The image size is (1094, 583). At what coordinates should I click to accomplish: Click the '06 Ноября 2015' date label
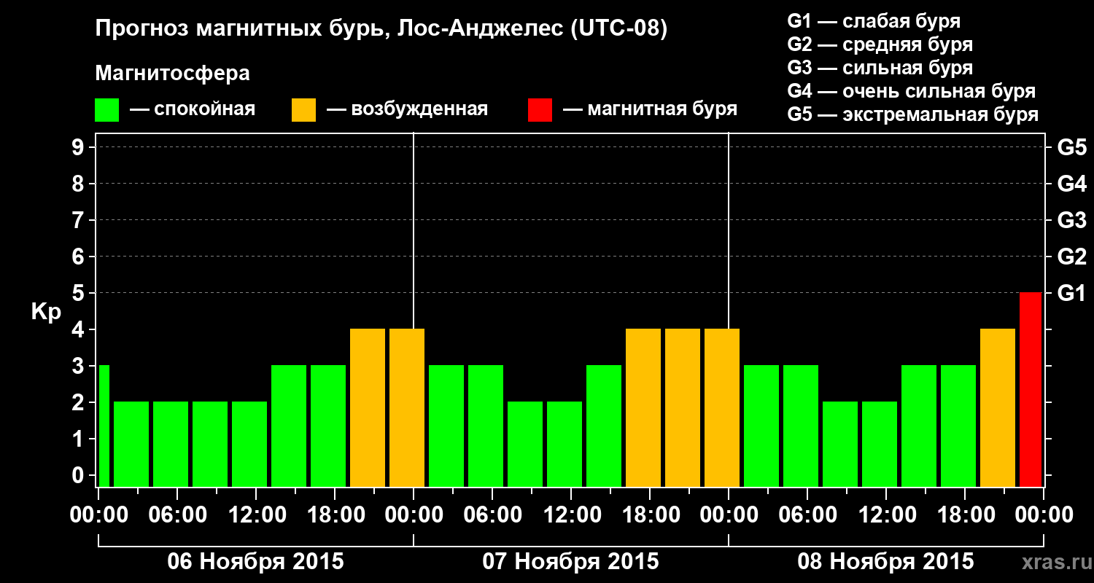(x=255, y=561)
